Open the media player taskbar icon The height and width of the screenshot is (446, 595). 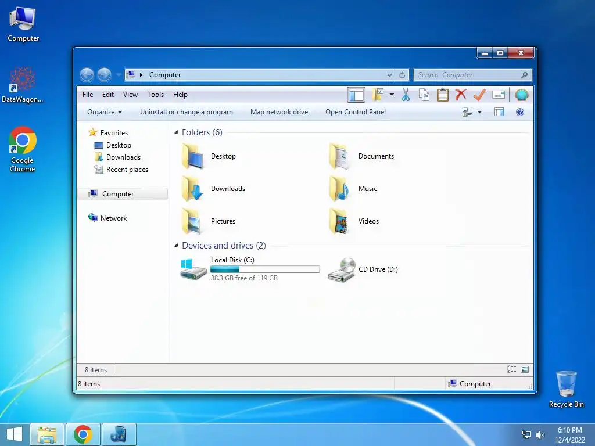pos(119,434)
